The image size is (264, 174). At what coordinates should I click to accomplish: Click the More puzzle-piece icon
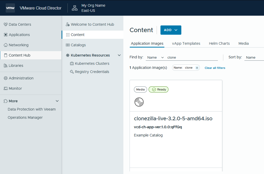pyautogui.click(x=6, y=101)
